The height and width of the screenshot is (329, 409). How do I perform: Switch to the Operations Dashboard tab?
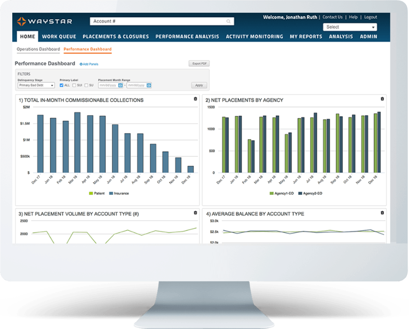click(x=38, y=49)
